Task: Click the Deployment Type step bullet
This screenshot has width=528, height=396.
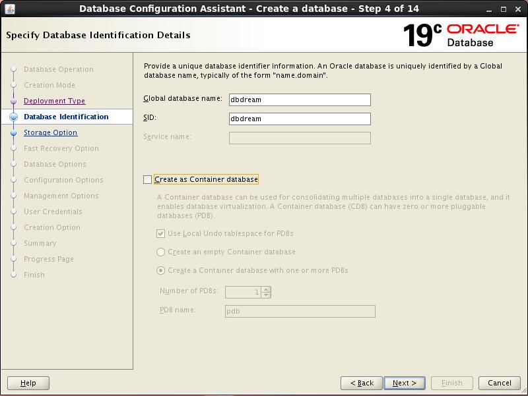Action: (13, 101)
